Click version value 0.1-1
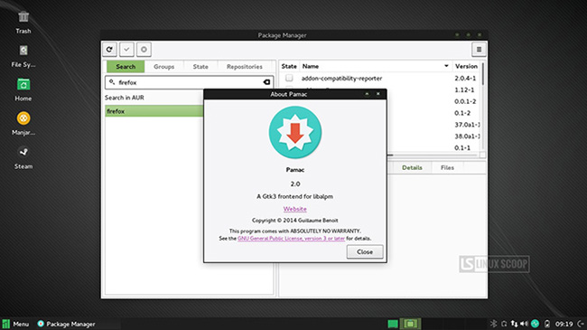The width and height of the screenshot is (587, 330). click(462, 147)
